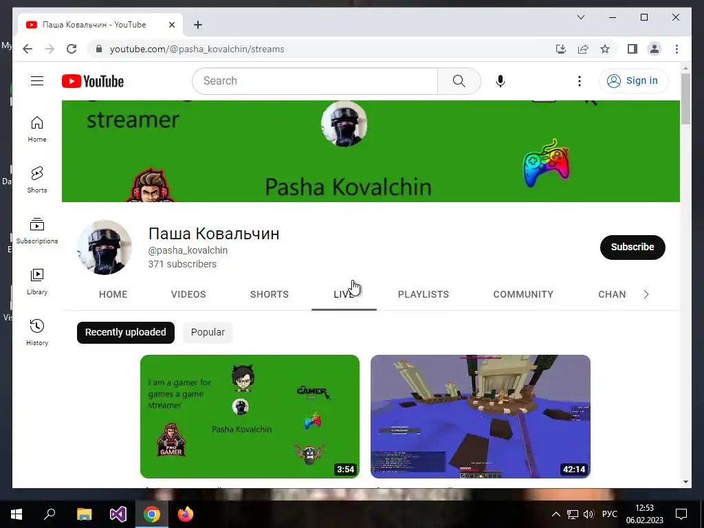Image resolution: width=704 pixels, height=528 pixels.
Task: Open Chrome profile avatar
Action: coord(654,49)
